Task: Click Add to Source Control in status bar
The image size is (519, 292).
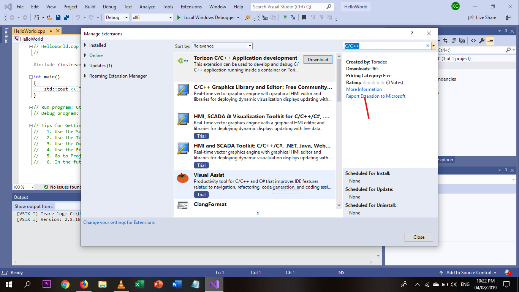Action: pyautogui.click(x=468, y=273)
